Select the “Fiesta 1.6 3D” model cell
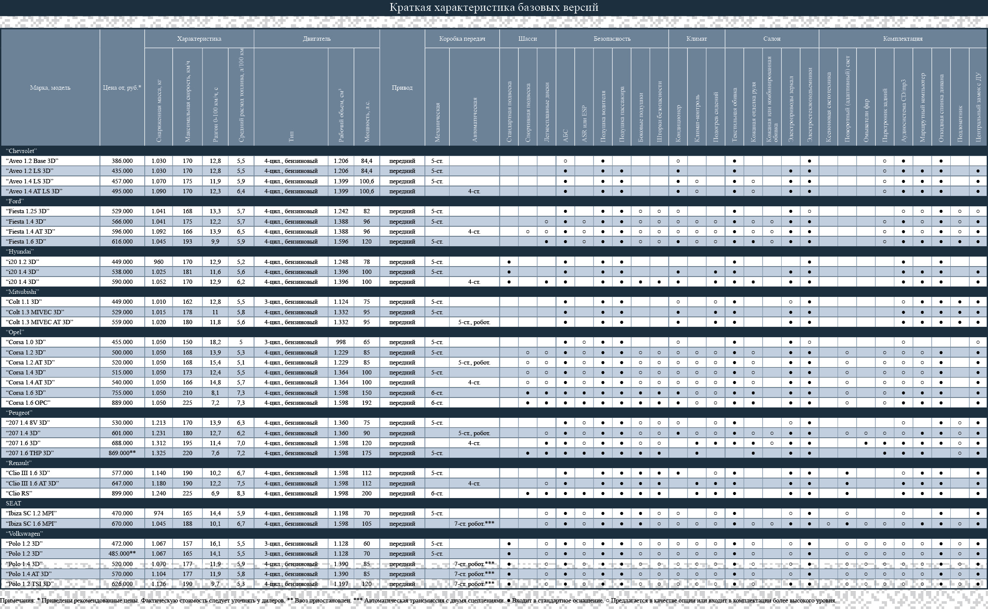The image size is (988, 609). click(x=50, y=241)
